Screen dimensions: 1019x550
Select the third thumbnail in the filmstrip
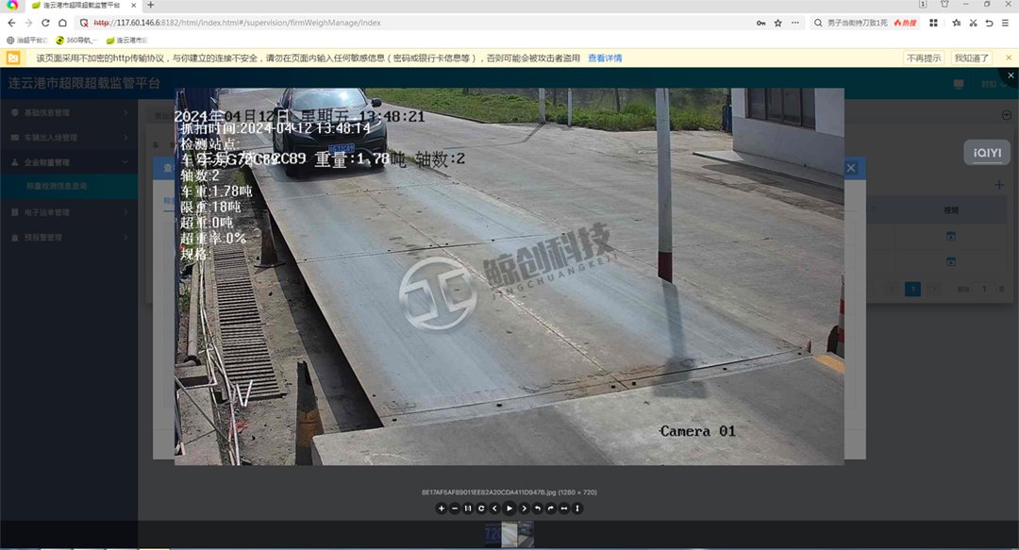(525, 535)
